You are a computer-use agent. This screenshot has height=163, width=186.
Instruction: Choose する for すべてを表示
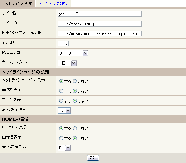tap(61, 101)
